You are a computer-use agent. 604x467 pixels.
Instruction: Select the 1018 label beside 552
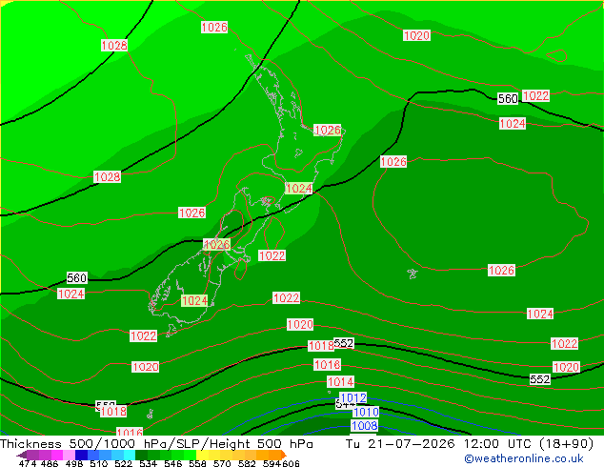[320, 346]
